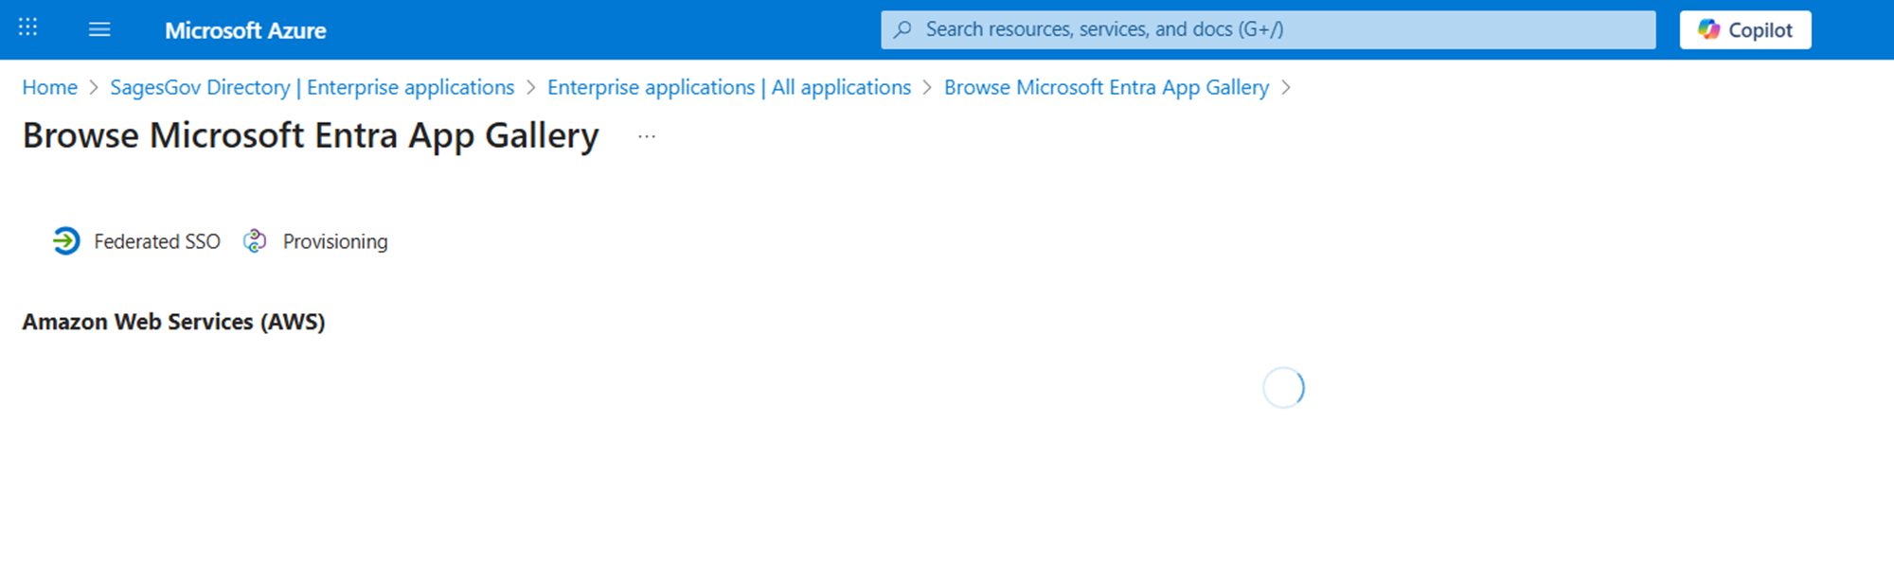Focus the search resources input box
The height and width of the screenshot is (582, 1894).
pyautogui.click(x=1268, y=29)
